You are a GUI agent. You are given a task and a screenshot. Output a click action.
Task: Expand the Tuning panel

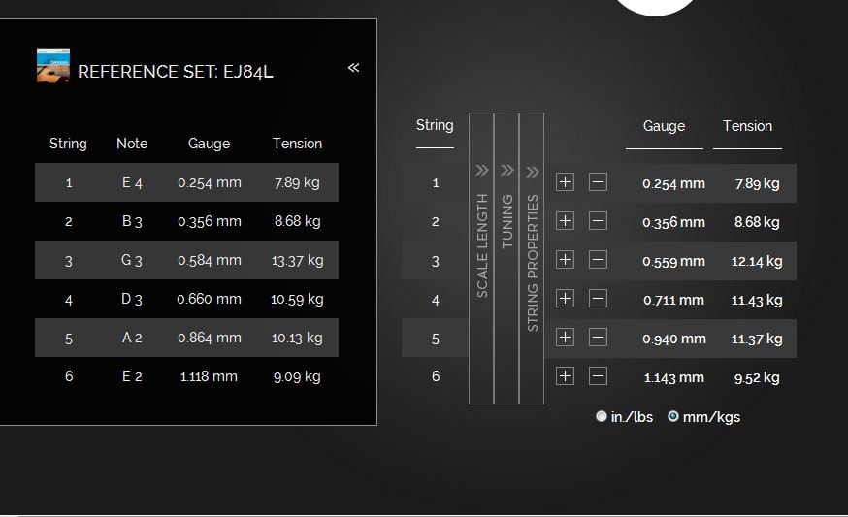click(x=506, y=258)
